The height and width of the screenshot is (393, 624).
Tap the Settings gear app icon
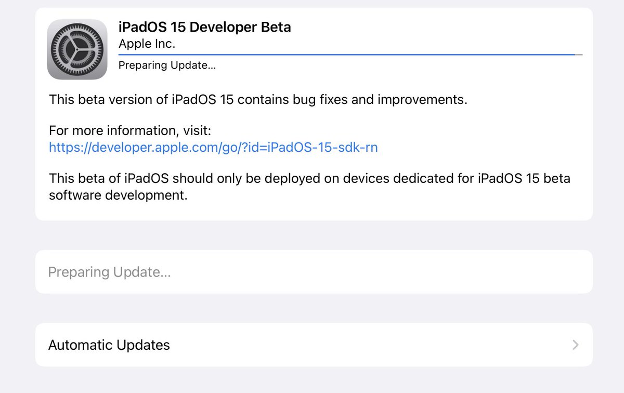click(77, 49)
